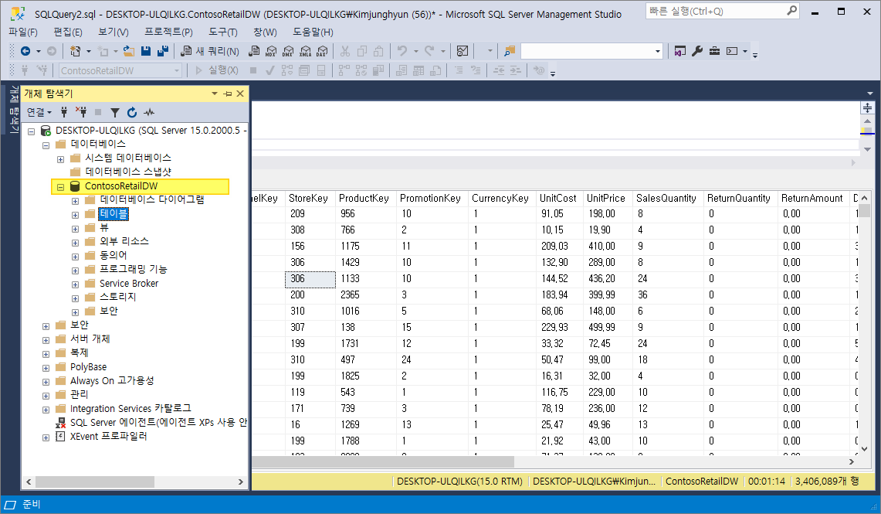Click the open file folder icon
This screenshot has width=881, height=514.
tap(129, 51)
